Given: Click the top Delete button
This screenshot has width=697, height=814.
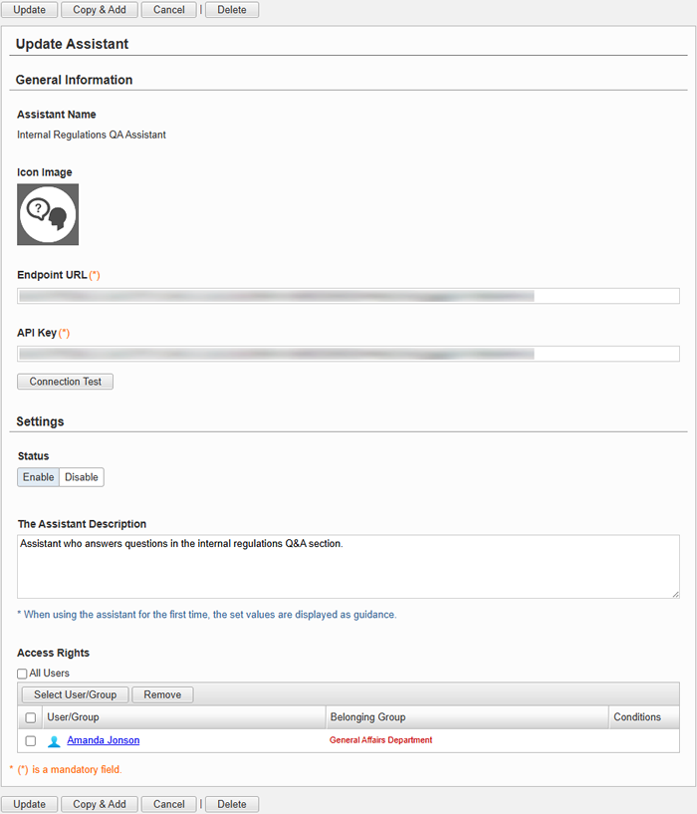Looking at the screenshot, I should pos(232,10).
